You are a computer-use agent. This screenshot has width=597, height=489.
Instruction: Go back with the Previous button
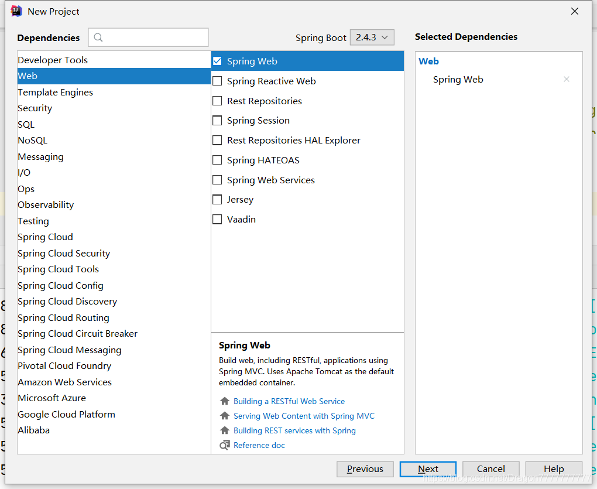coord(365,469)
